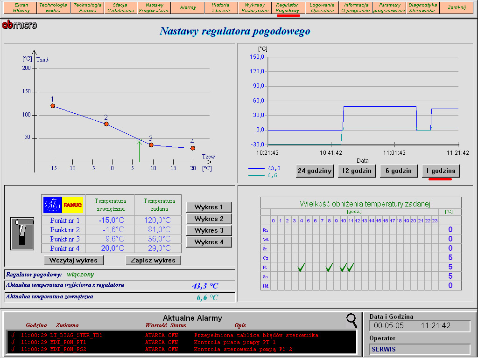Screen dimensions: 478x358
Task: Click the teal 6,6 trend legend line
Action: click(256, 175)
